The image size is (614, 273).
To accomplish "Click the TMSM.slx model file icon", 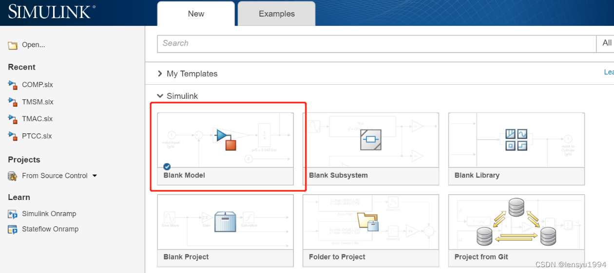I will [x=13, y=102].
